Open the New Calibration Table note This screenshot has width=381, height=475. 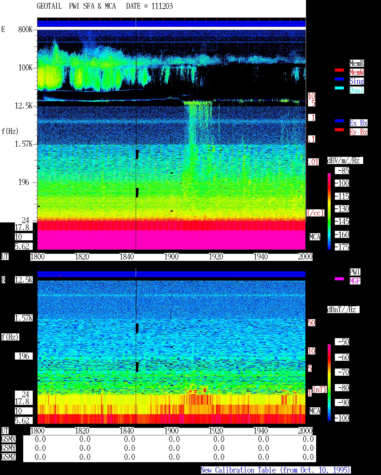tap(276, 470)
